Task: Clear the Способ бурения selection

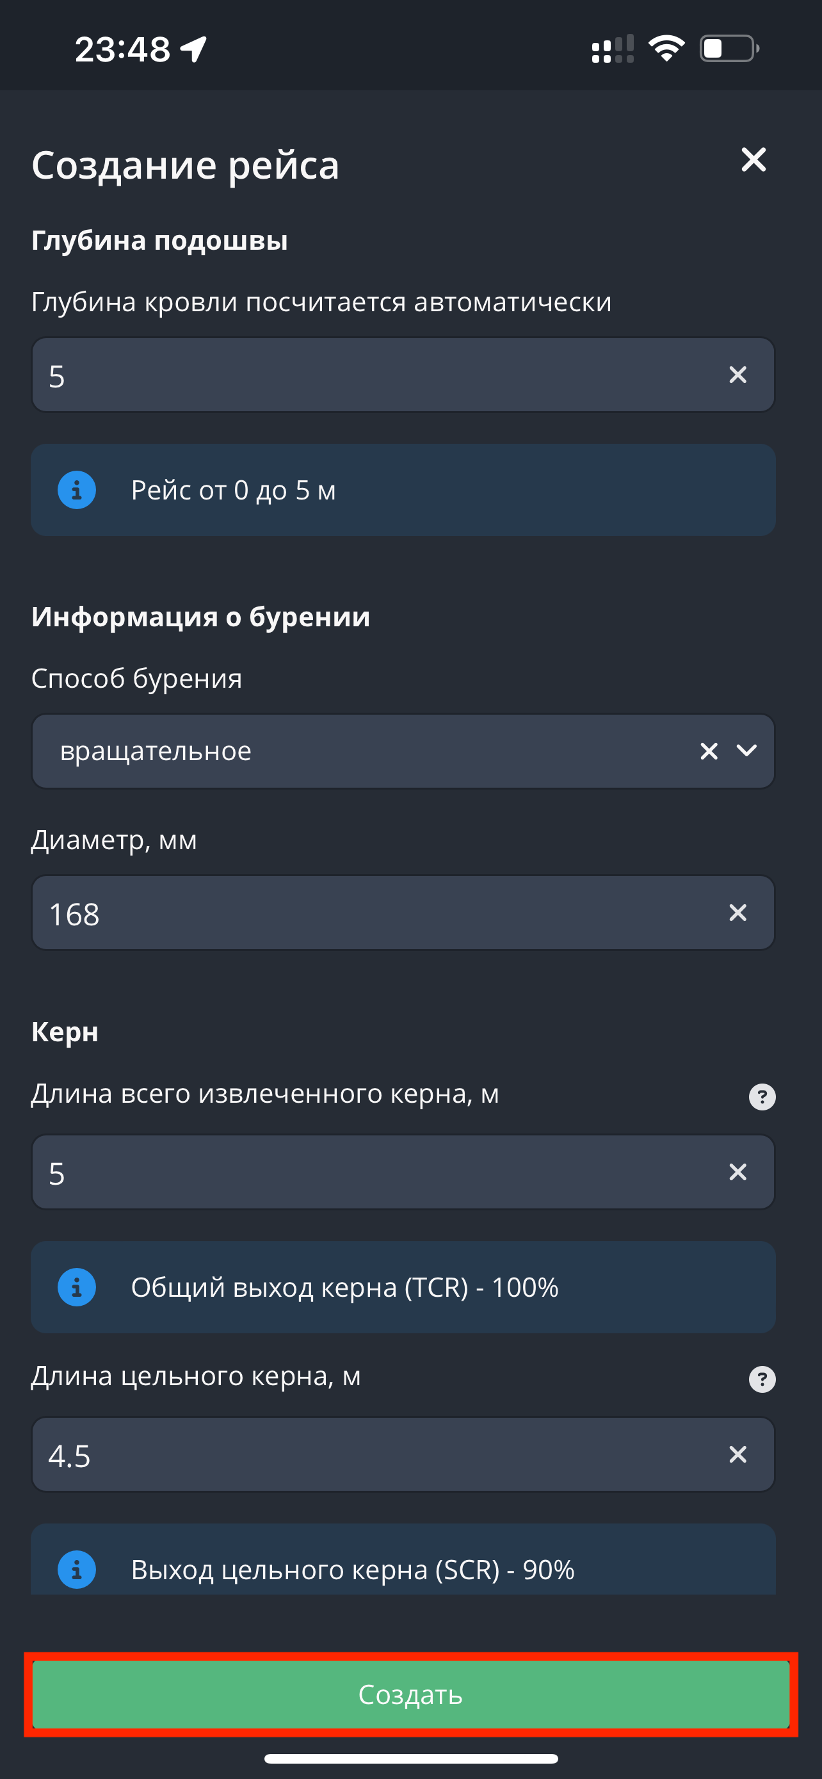Action: [709, 751]
